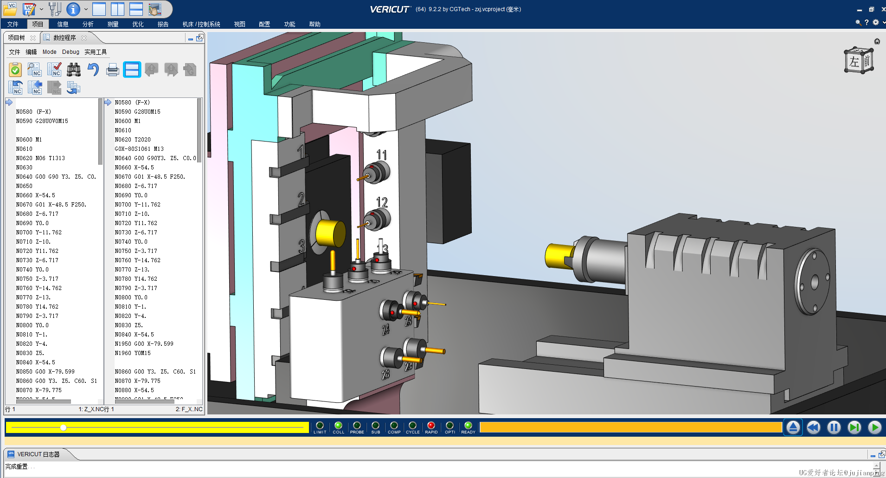Close the 项目树 tab

(33, 38)
